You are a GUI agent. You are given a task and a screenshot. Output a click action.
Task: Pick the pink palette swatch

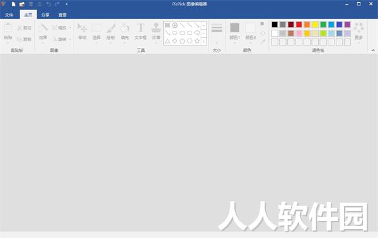click(x=299, y=33)
